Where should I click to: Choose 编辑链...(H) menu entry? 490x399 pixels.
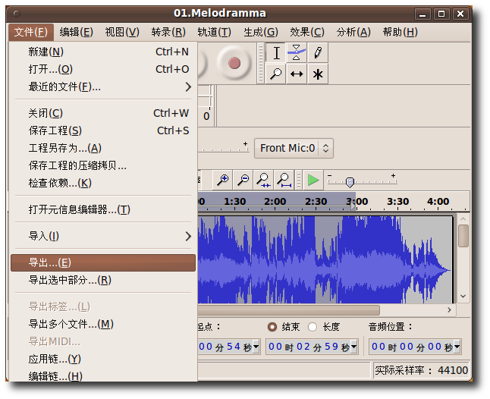103,376
